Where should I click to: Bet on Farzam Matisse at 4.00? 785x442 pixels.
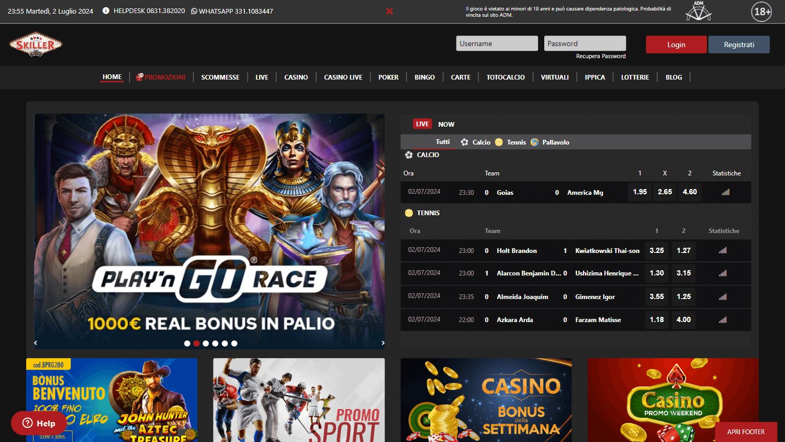683,319
